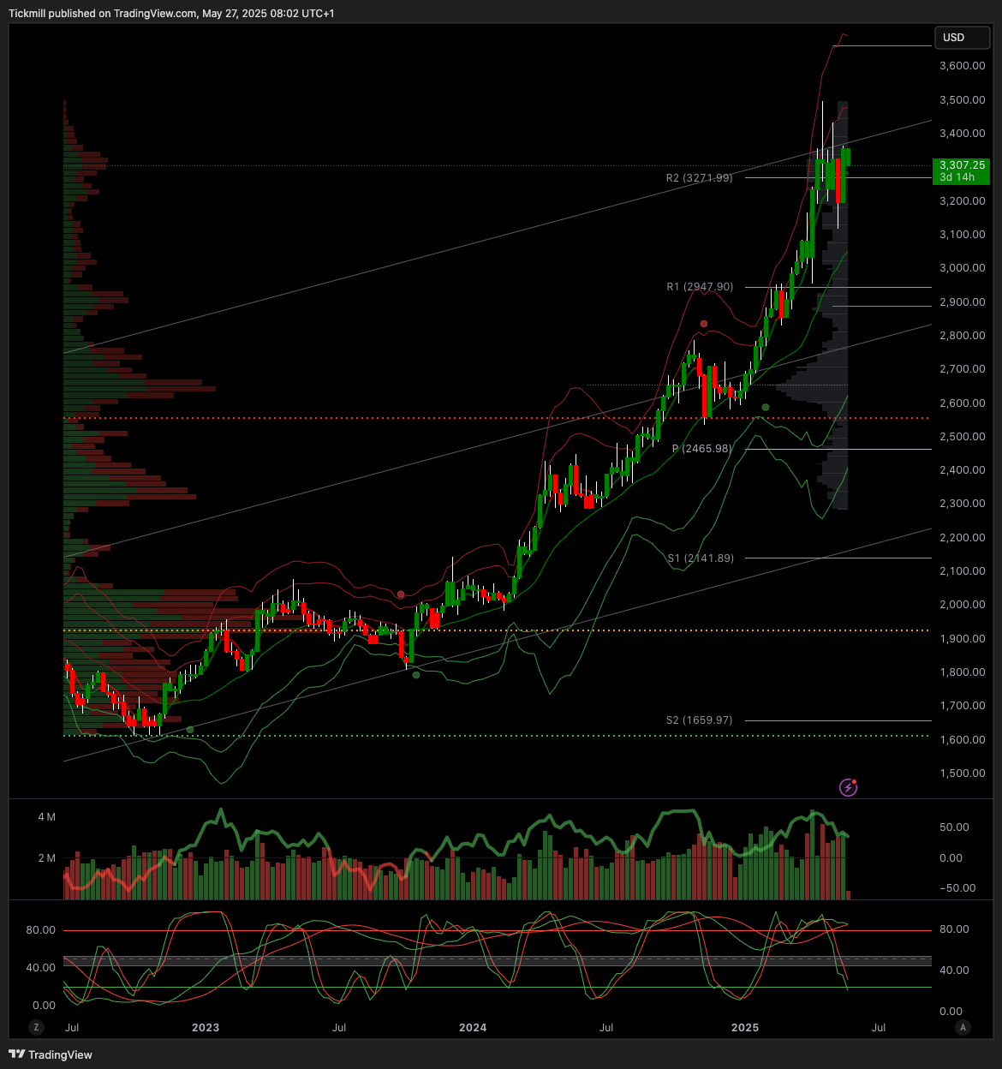Click the purple lightning bolt icon

click(x=848, y=787)
